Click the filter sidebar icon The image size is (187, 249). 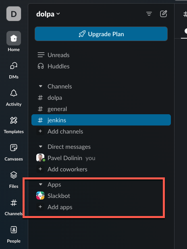pos(149,14)
